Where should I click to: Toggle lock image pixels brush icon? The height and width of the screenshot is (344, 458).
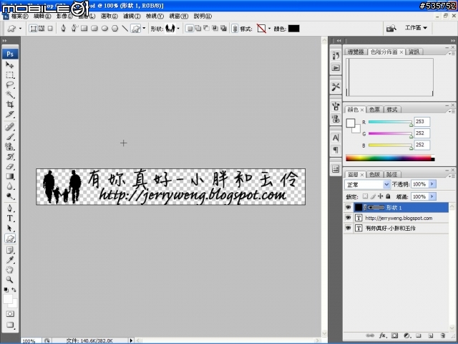pos(373,196)
